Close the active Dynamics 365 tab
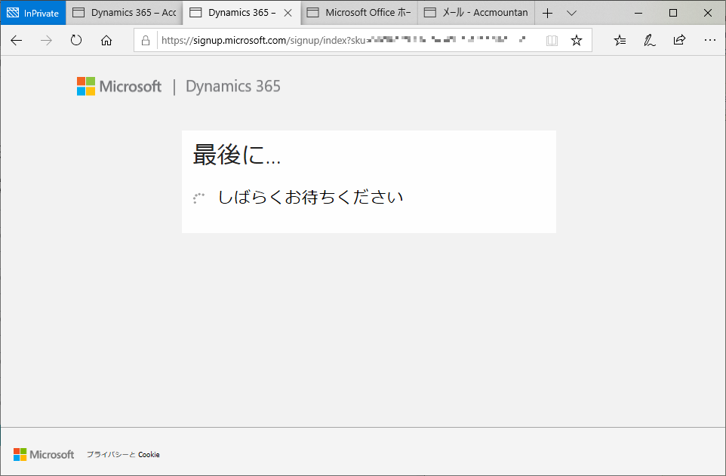This screenshot has width=726, height=476. [x=288, y=13]
